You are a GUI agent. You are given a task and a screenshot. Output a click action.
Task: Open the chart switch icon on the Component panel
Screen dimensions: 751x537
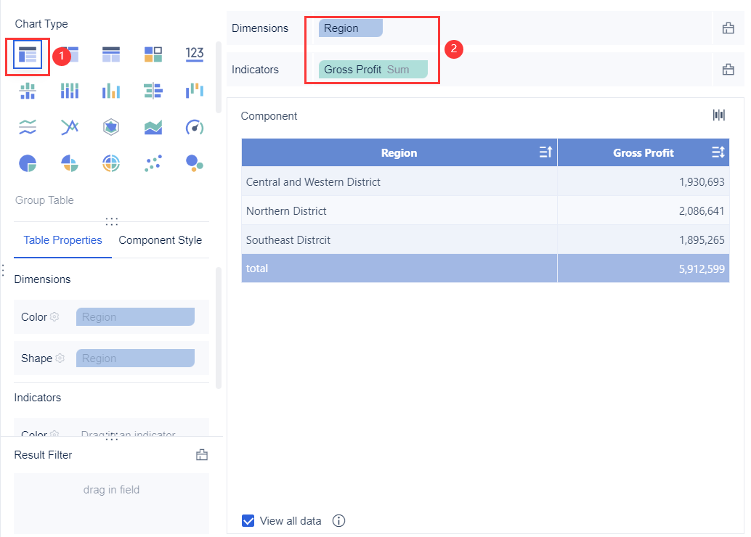pyautogui.click(x=718, y=115)
